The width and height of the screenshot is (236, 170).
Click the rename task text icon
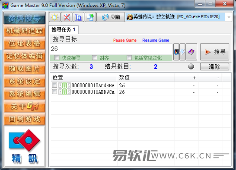(x=78, y=17)
